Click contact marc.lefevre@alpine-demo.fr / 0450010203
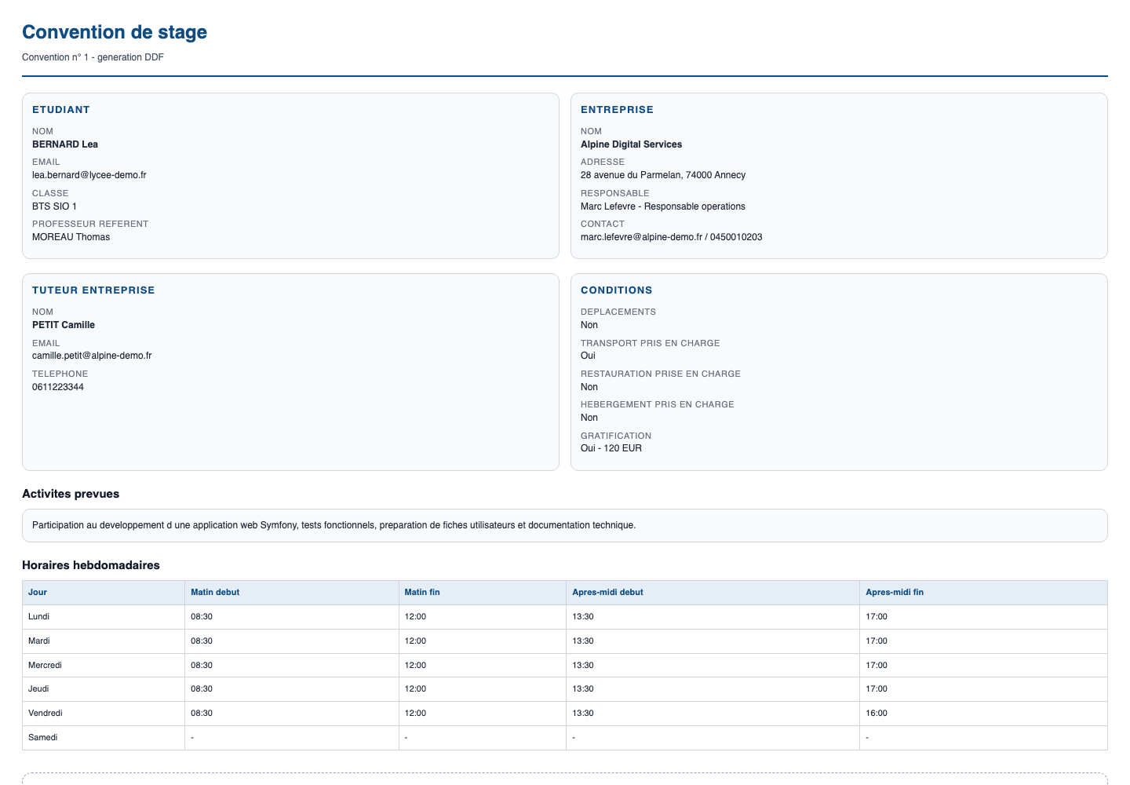The width and height of the screenshot is (1130, 785). pyautogui.click(x=671, y=237)
